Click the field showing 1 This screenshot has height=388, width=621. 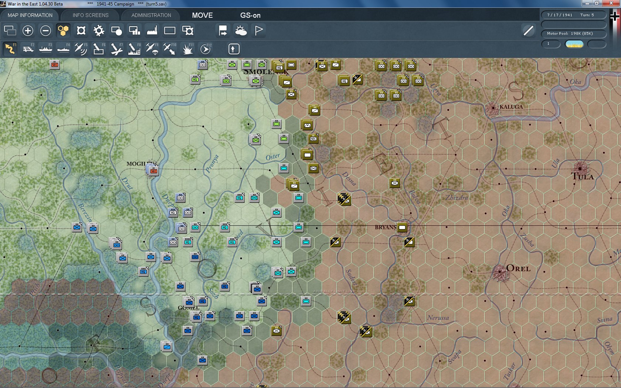[551, 44]
